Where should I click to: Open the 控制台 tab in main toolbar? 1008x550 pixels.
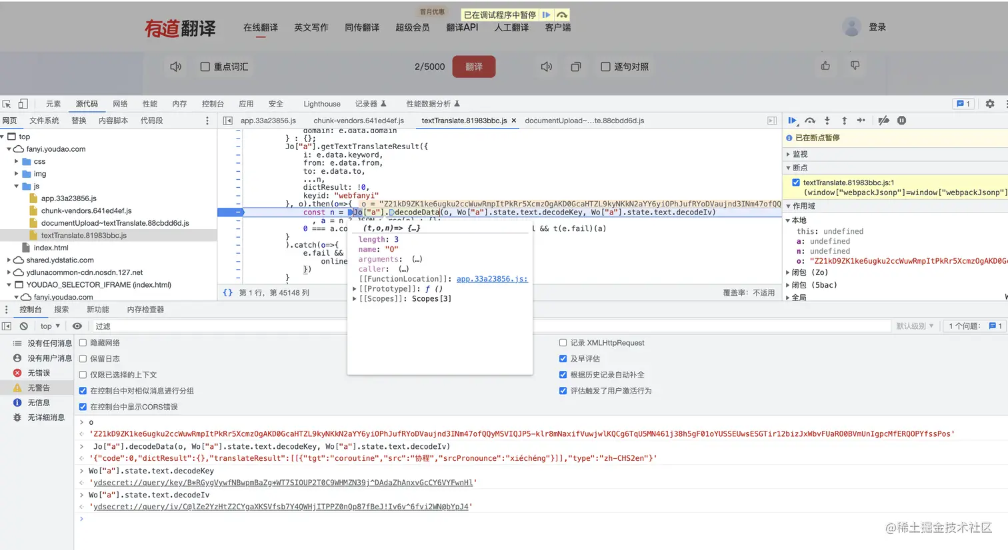(x=213, y=104)
